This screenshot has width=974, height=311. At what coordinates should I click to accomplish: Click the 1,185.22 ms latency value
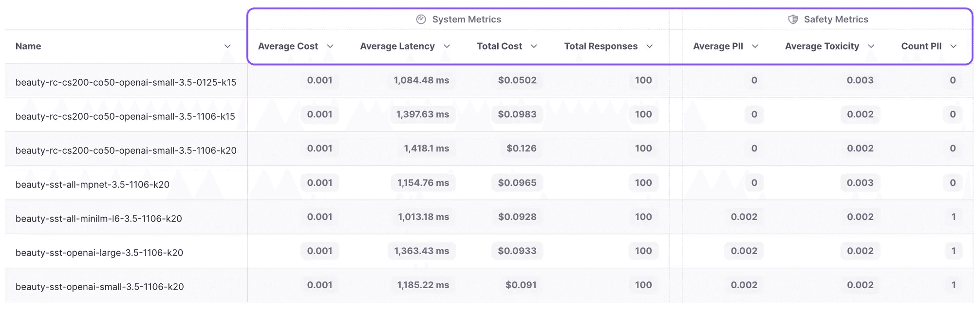pyautogui.click(x=423, y=285)
